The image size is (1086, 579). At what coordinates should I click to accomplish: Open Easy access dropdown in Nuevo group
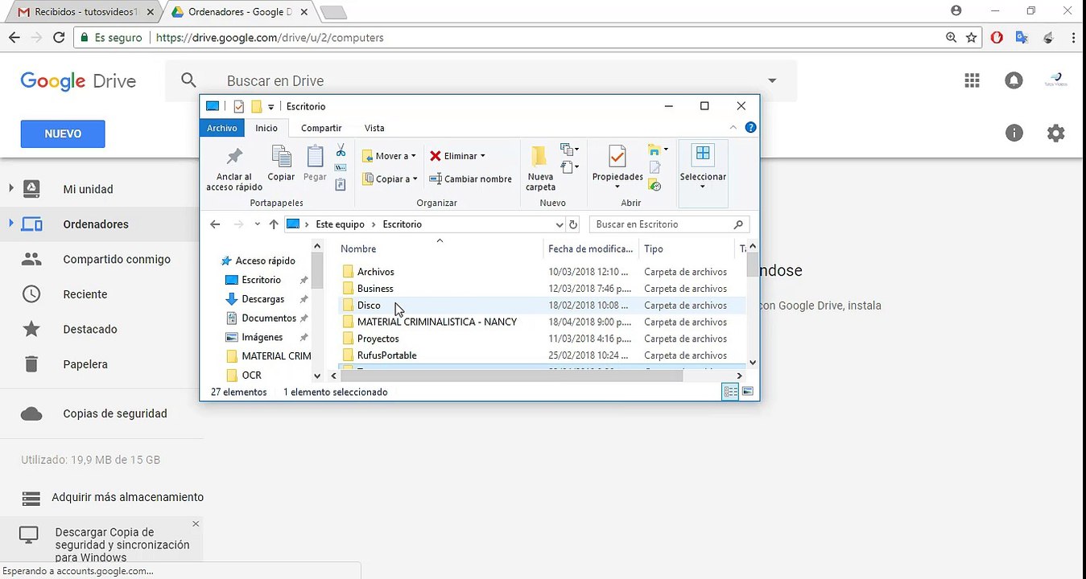click(569, 167)
